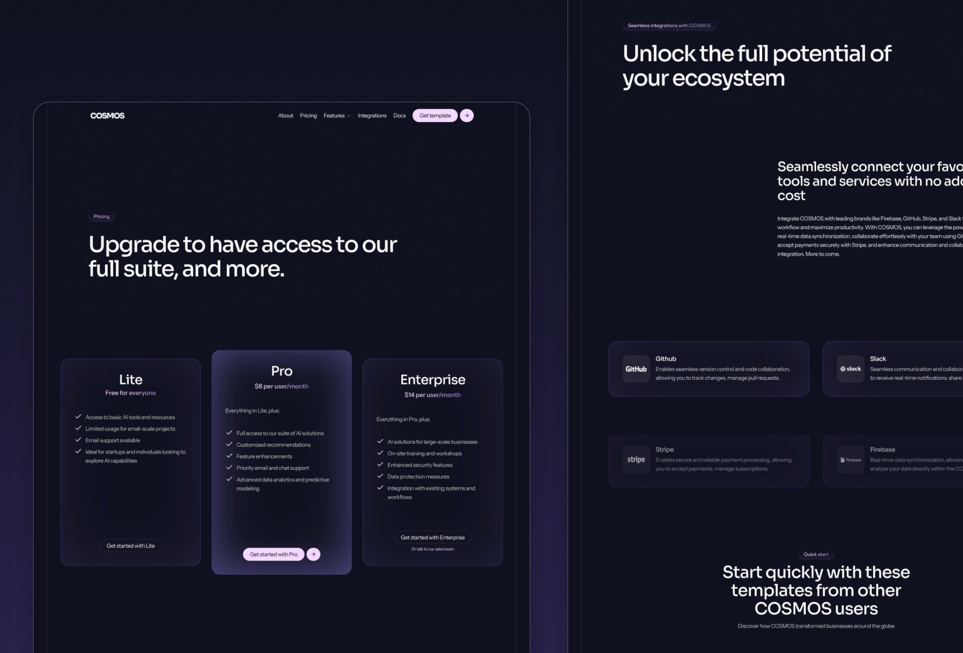Click the Get template button
The height and width of the screenshot is (653, 963).
pos(434,115)
